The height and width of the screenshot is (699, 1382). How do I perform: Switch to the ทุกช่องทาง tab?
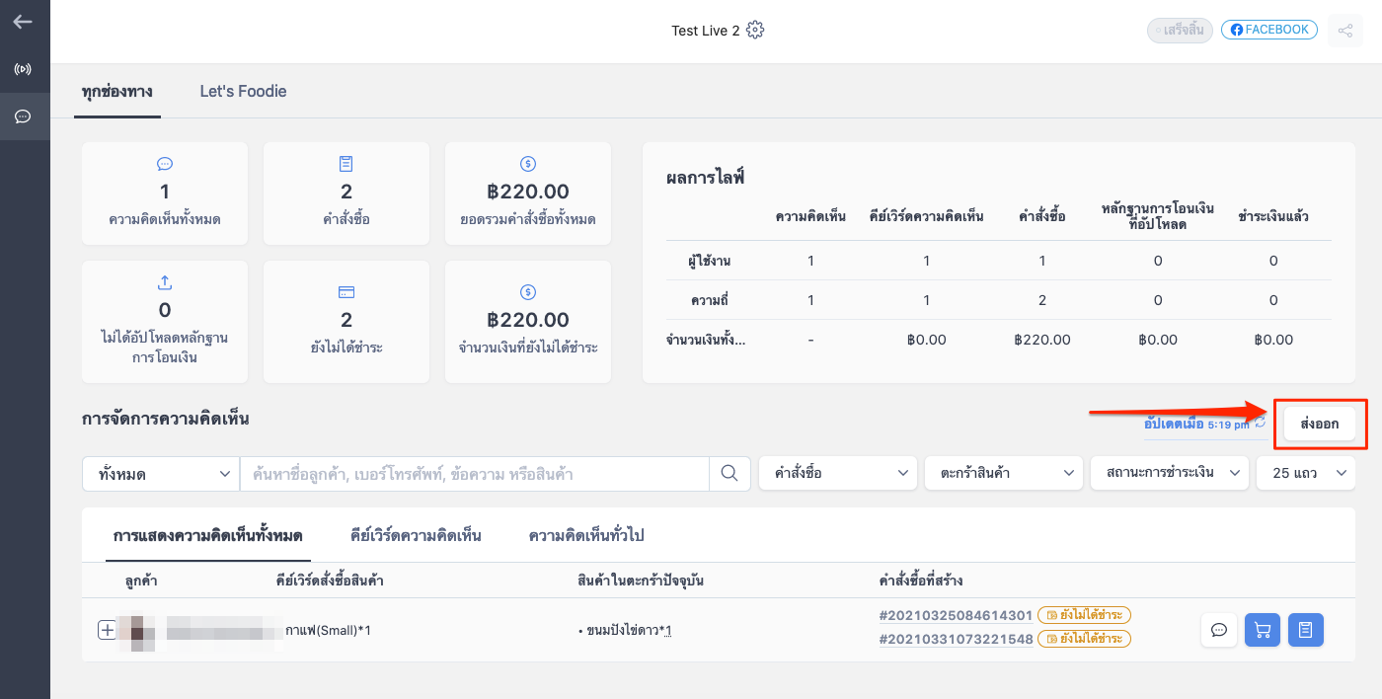pos(117,92)
